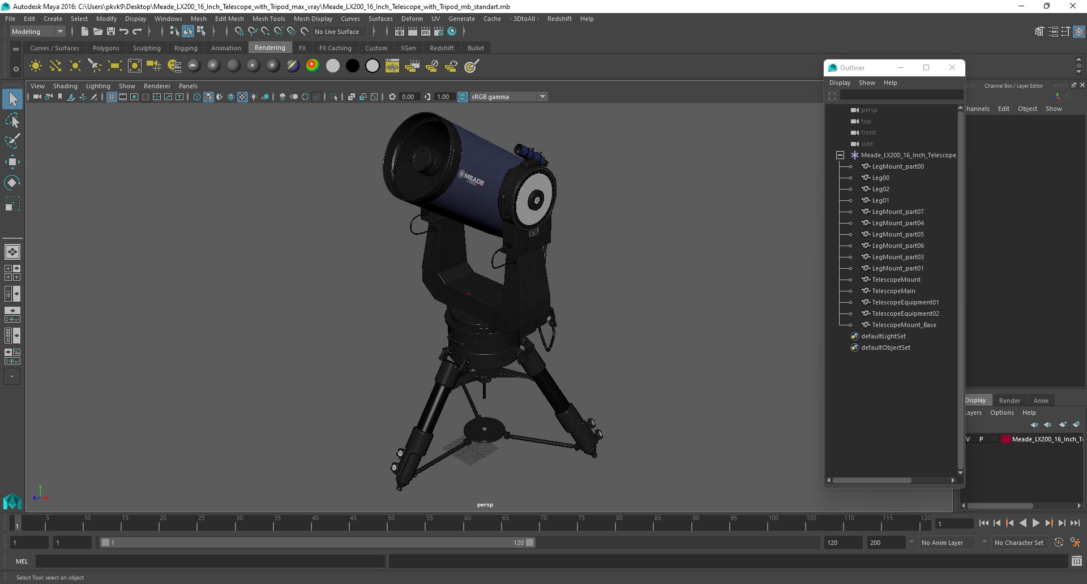Activate the Paint Selection tool

tap(12, 141)
